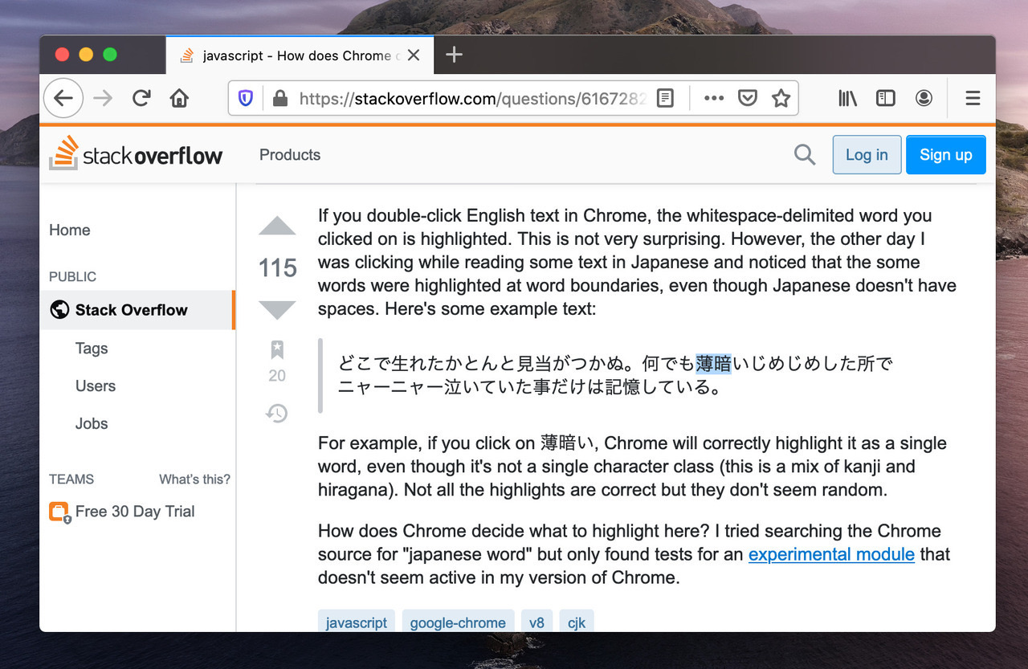Reload the current page

coord(141,98)
